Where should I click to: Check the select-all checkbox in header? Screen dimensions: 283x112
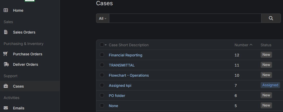point(102,45)
